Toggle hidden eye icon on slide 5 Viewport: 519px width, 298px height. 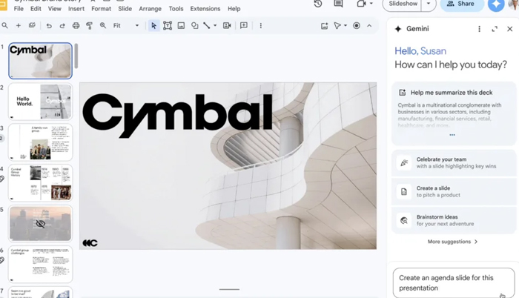(40, 224)
